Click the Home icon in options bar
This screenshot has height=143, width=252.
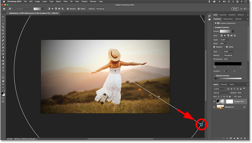click(3, 9)
